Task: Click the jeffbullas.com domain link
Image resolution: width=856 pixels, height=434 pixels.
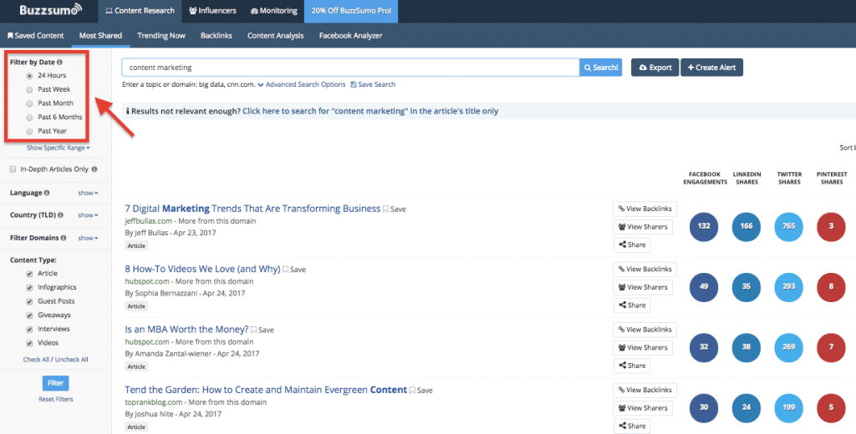Action: (149, 221)
